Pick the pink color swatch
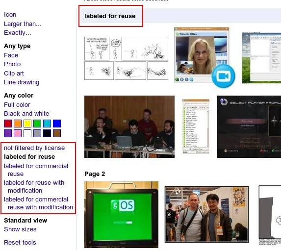The width and height of the screenshot is (281, 250). (18, 133)
